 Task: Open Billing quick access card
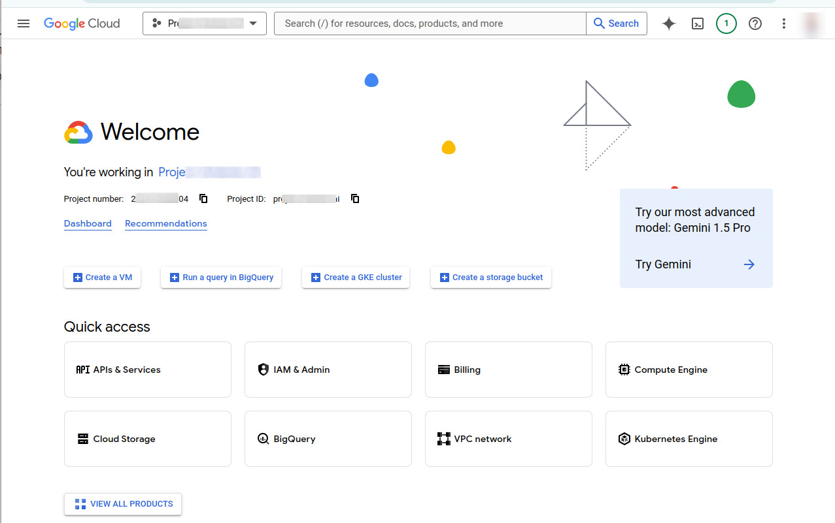[x=509, y=370]
